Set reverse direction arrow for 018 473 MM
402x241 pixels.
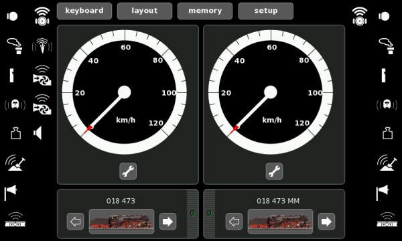(234, 222)
